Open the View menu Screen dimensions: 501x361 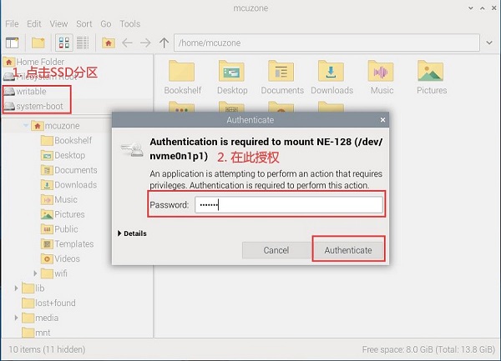tap(58, 24)
